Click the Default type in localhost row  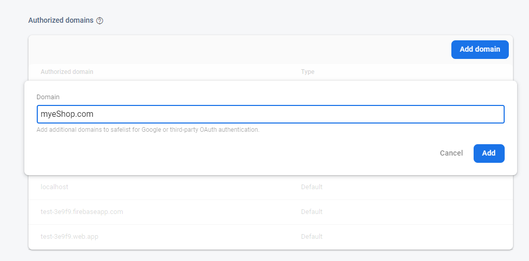[x=312, y=187]
